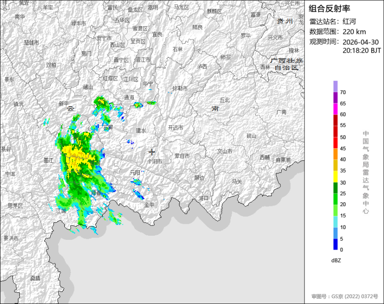Click the 墨江 map label
The height and width of the screenshot is (304, 384).
[49, 160]
